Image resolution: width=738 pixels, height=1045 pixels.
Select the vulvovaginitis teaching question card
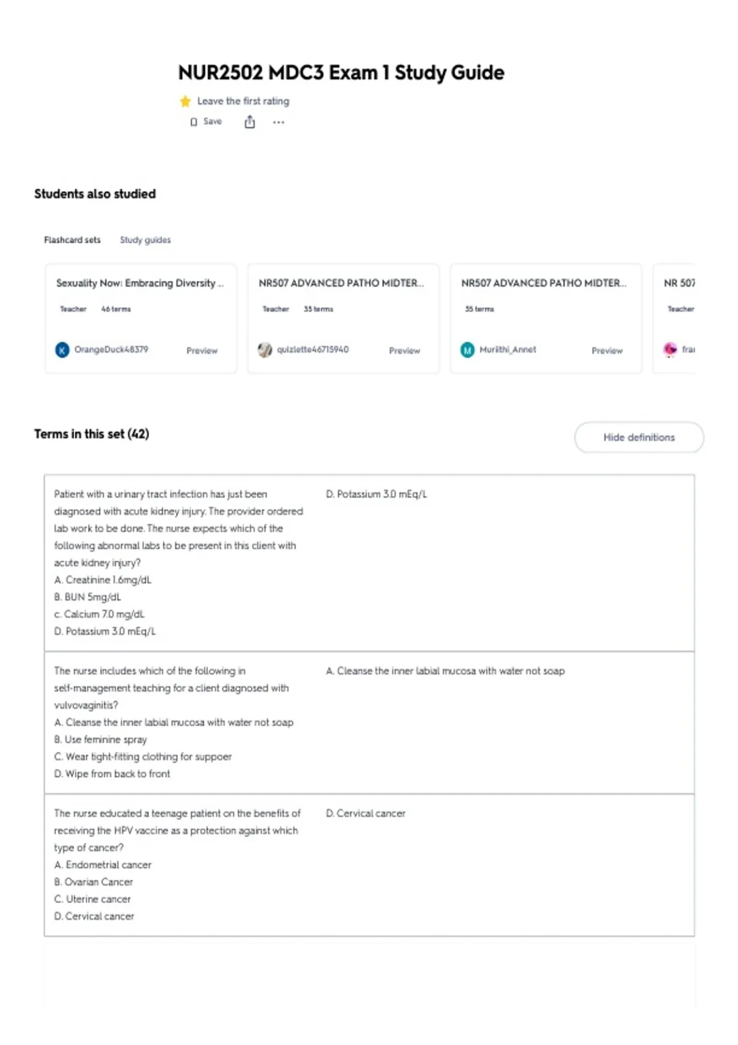[x=369, y=722]
